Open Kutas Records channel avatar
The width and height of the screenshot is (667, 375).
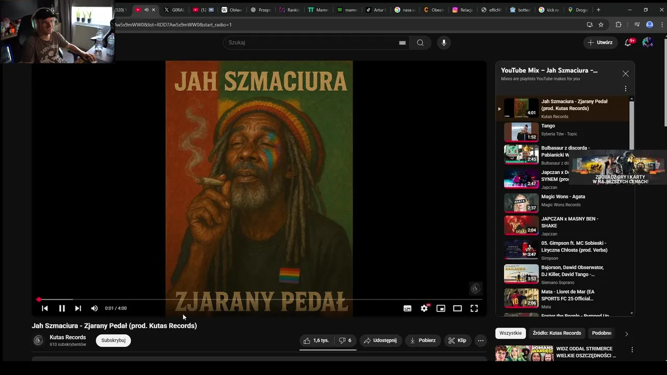[x=38, y=341]
